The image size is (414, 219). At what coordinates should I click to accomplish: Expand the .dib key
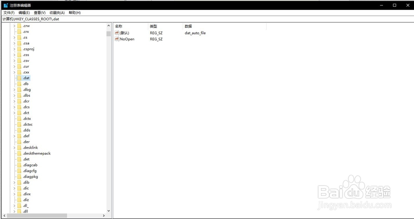coord(14,183)
